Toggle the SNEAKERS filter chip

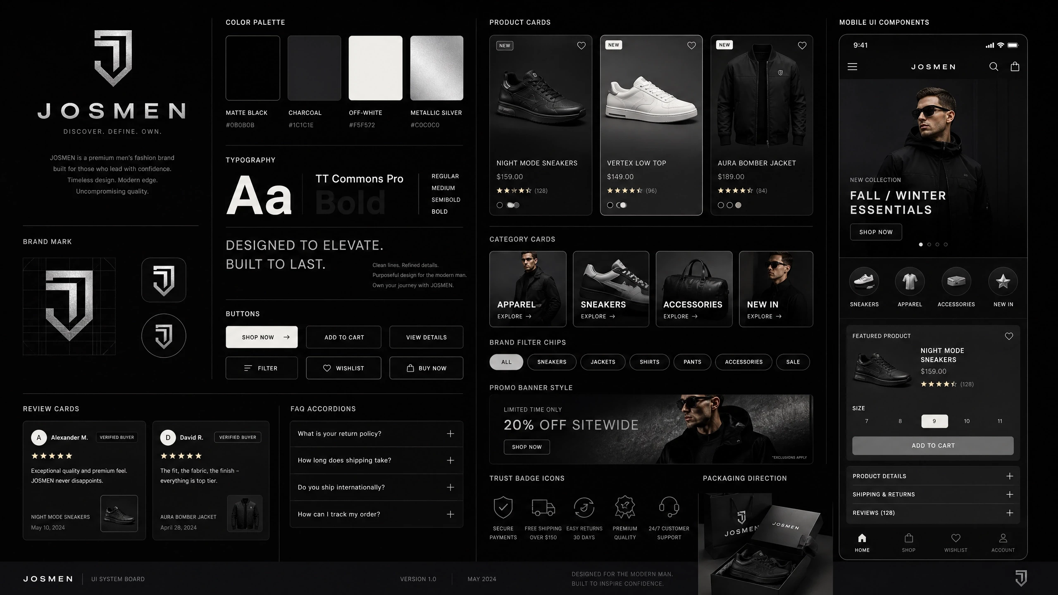[552, 362]
